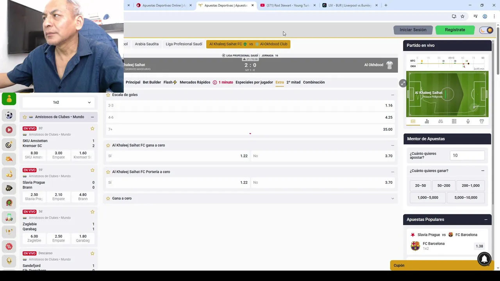
Task: Favorite Sandefjord match star
Action: click(93, 253)
